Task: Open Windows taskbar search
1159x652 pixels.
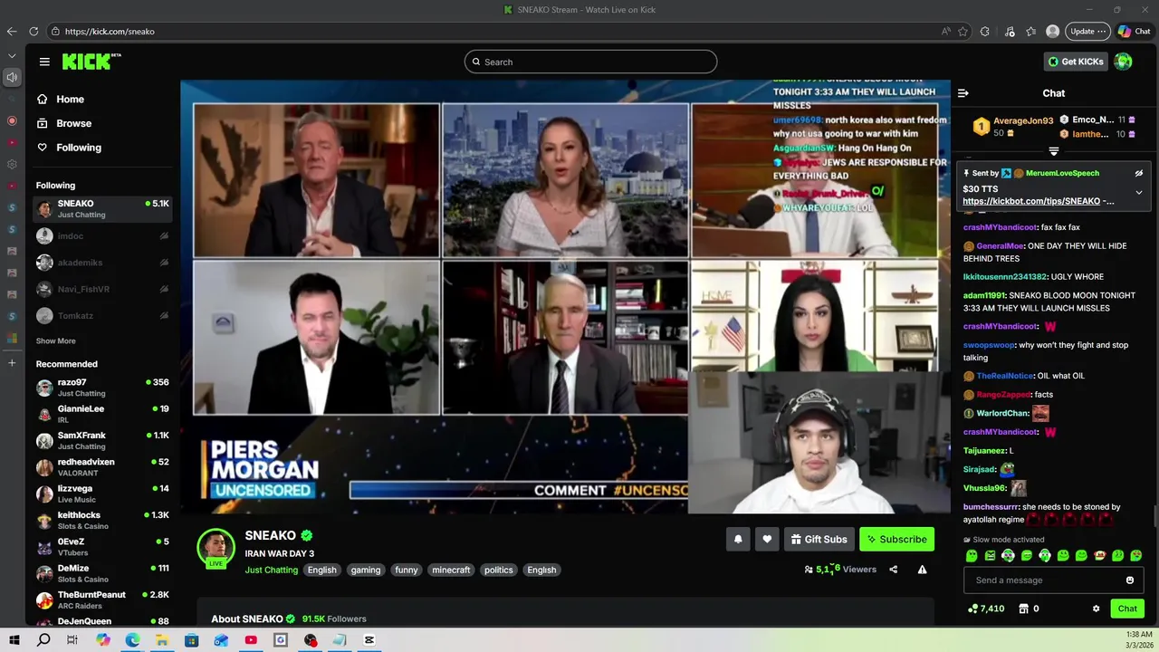Action: point(43,640)
